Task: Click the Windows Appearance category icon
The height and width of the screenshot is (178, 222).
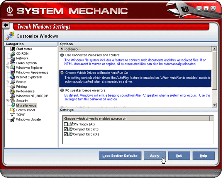Action: 13,73
